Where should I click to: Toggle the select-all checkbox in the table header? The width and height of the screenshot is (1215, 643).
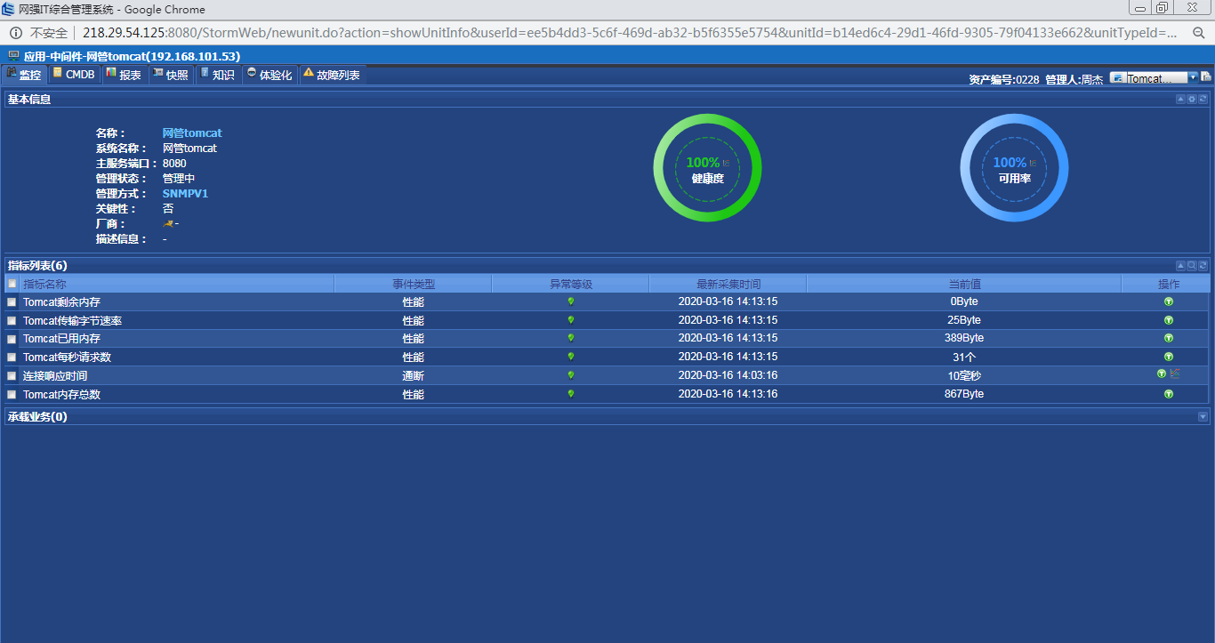(12, 284)
